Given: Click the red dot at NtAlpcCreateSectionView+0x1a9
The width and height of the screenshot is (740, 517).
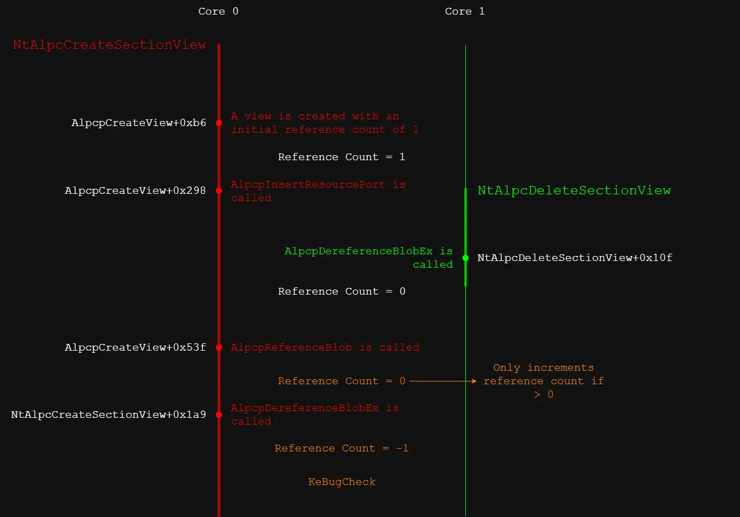Looking at the screenshot, I should click(219, 414).
